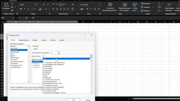The height and width of the screenshot is (101, 180).
Task: Open Форматировать как таблицу dropdown
Action: 125,7
